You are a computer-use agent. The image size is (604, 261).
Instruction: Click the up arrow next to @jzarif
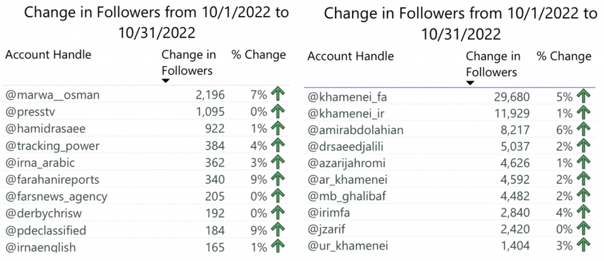(x=583, y=229)
